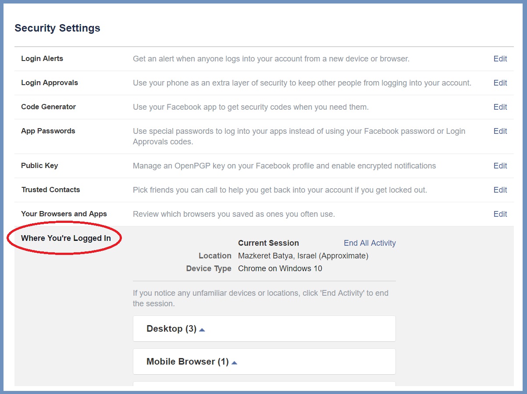Edit the Public Key setting
This screenshot has width=527, height=394.
click(x=500, y=166)
